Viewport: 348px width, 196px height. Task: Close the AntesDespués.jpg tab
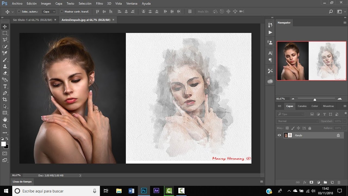pyautogui.click(x=113, y=20)
